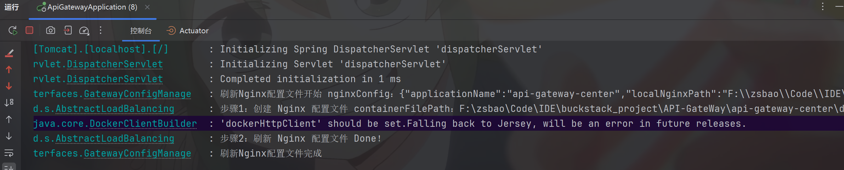Open more actions menu in run toolbar

pos(101,30)
